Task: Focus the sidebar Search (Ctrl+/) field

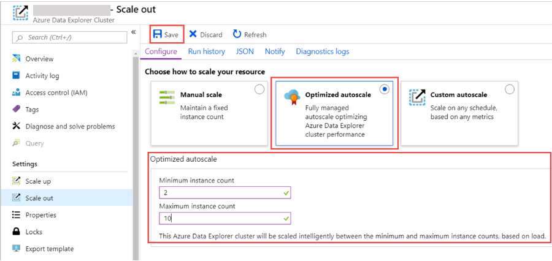Action: 70,37
